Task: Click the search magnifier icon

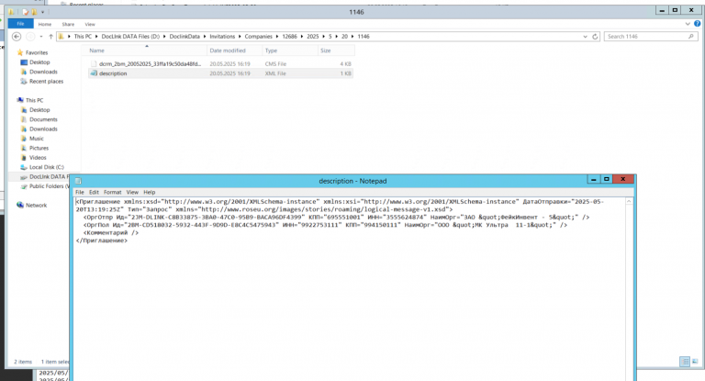Action: point(691,37)
